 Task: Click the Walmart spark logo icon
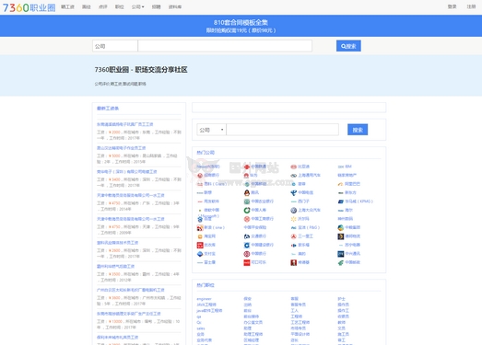pos(294,219)
